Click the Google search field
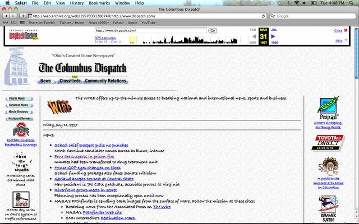 click(x=313, y=16)
